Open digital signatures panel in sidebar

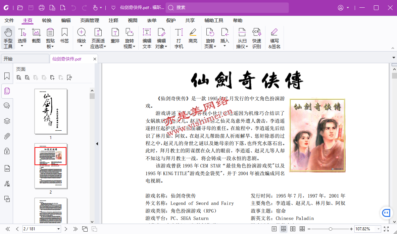(7, 184)
